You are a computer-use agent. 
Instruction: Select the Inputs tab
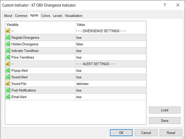pyautogui.click(x=34, y=15)
